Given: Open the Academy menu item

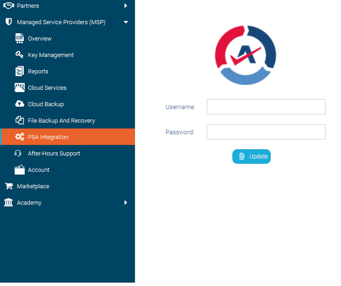Looking at the screenshot, I should point(67,203).
